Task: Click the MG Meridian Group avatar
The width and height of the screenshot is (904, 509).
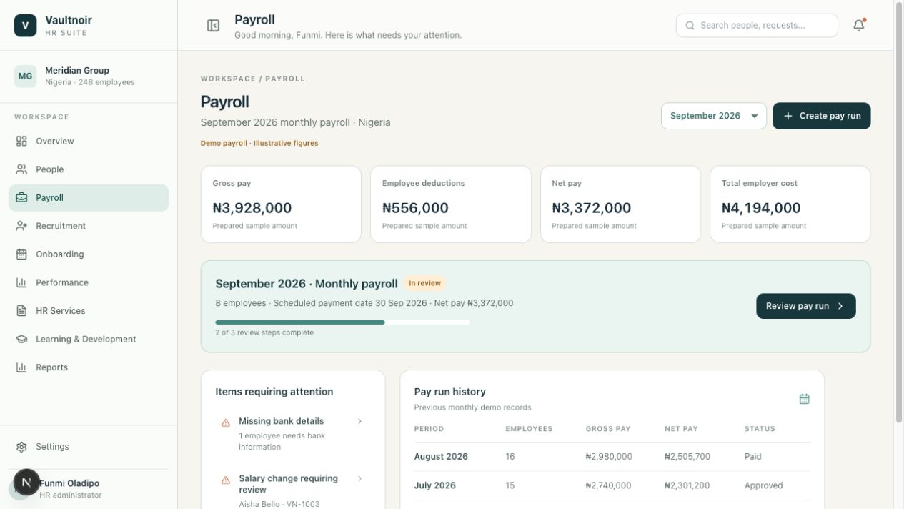Action: (25, 76)
